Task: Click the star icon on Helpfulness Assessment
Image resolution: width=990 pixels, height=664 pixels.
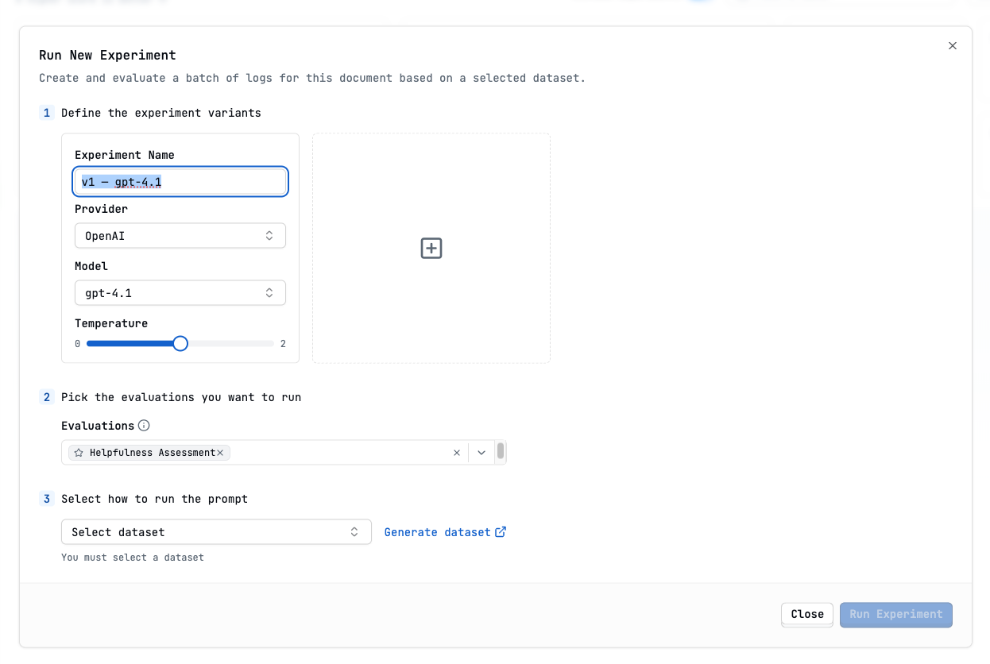Action: point(77,452)
